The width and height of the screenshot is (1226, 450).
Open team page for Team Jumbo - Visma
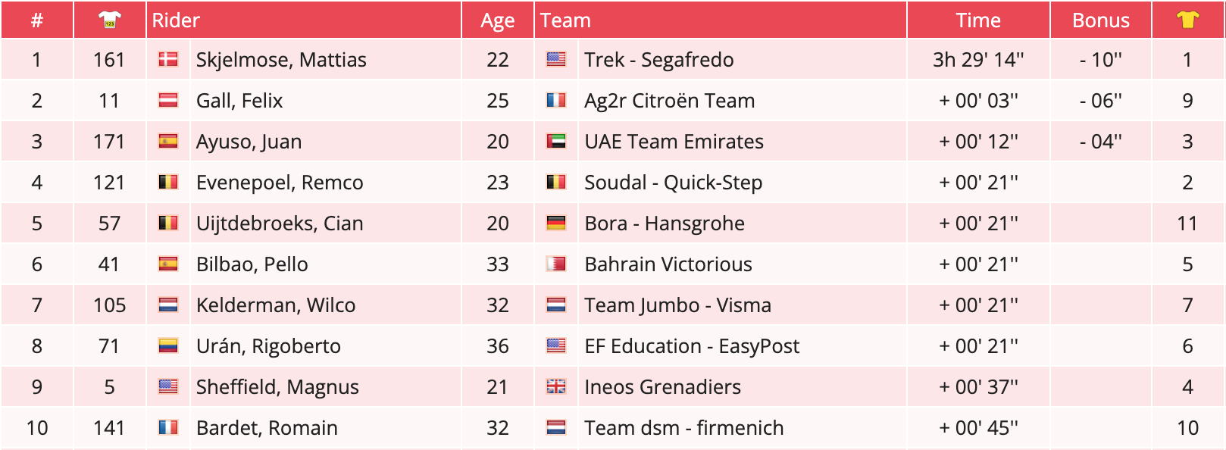(x=677, y=305)
